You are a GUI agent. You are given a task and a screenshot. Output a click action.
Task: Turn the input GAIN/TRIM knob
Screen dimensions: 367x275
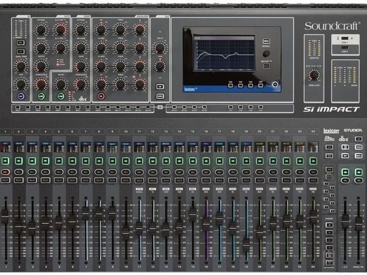coord(21,66)
